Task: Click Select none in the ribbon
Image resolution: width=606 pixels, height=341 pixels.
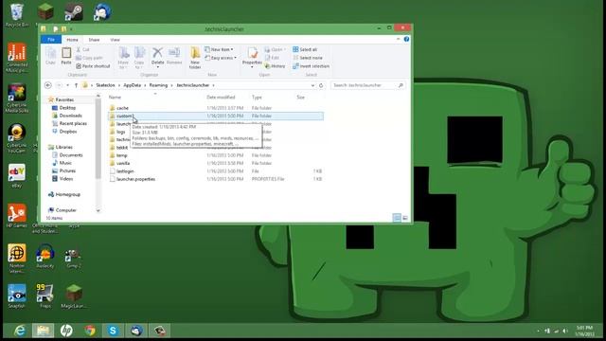Action: (x=308, y=58)
